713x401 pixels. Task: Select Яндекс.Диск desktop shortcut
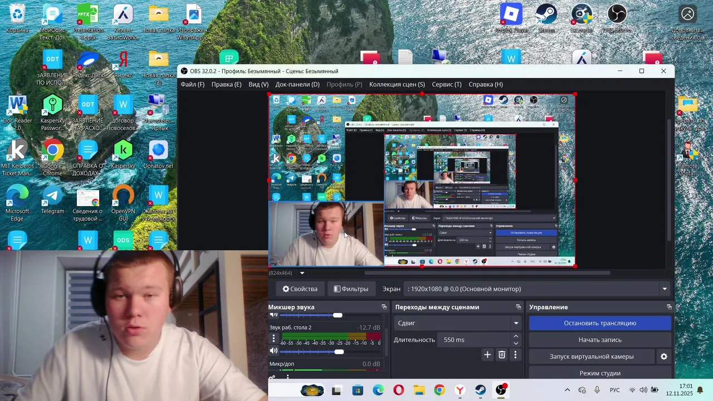pos(88,64)
